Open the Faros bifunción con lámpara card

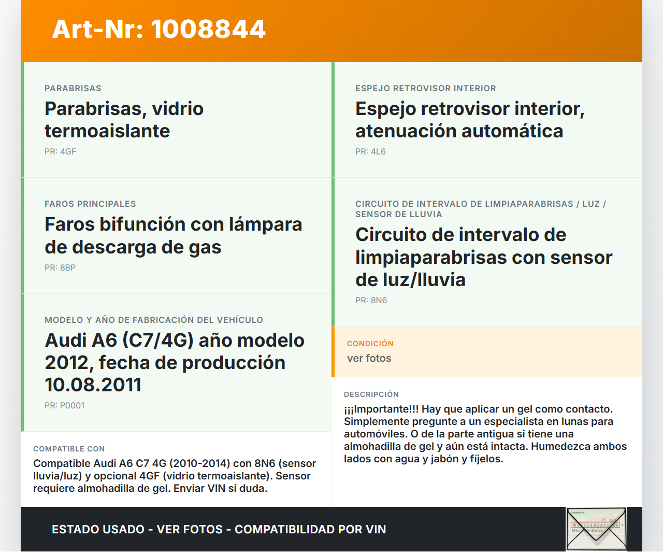click(x=173, y=236)
